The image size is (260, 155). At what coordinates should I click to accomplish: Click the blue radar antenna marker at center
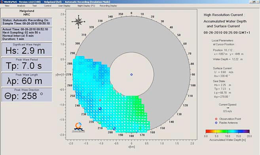(131, 75)
